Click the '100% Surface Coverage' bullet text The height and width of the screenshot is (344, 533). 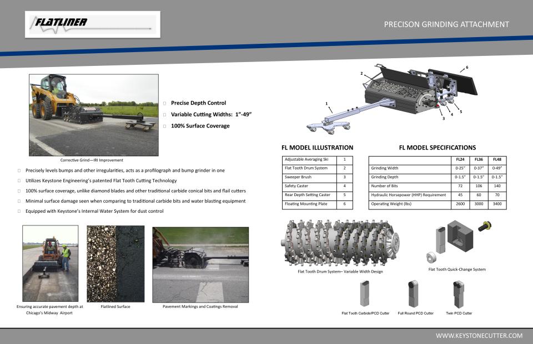200,126
